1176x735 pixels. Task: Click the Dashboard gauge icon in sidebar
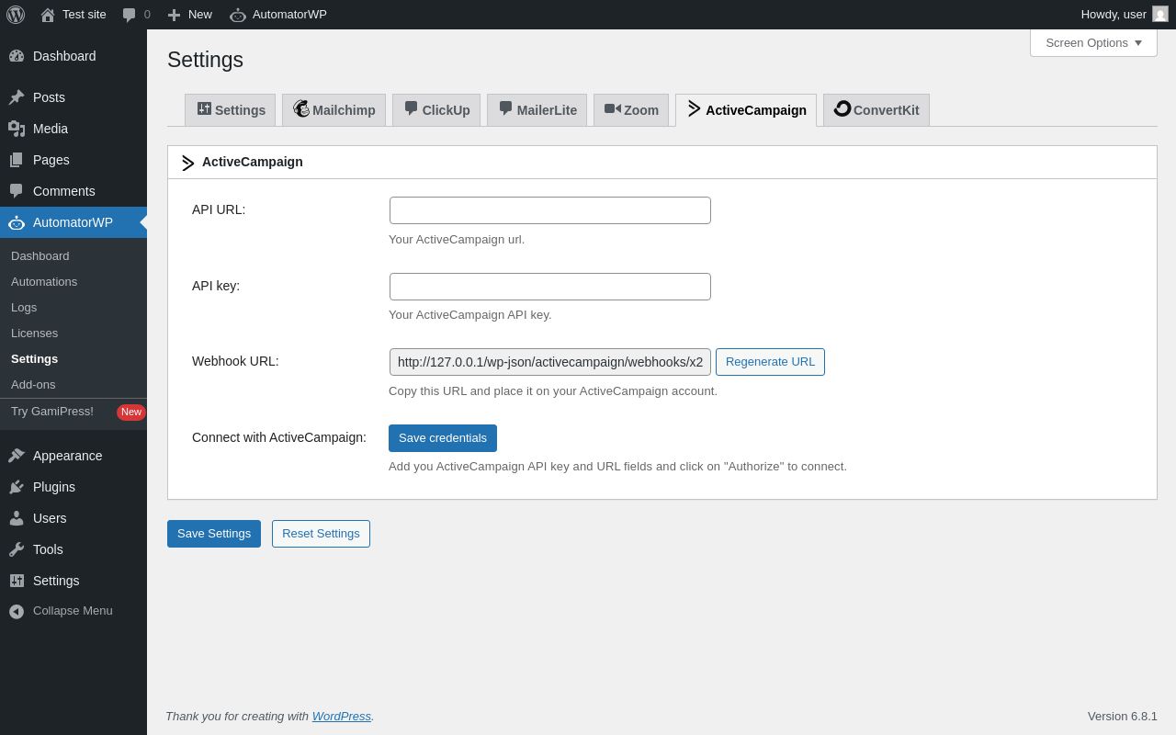[x=17, y=56]
